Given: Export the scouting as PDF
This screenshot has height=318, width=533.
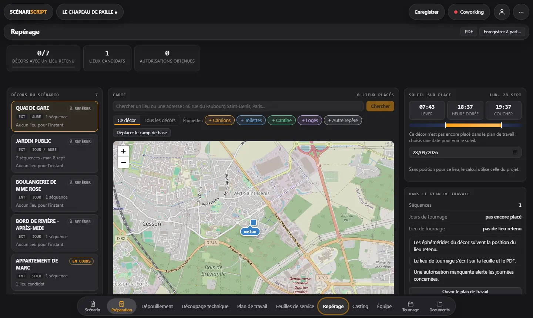Looking at the screenshot, I should [x=469, y=32].
